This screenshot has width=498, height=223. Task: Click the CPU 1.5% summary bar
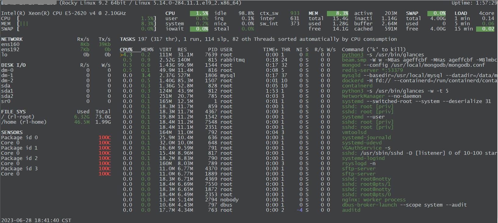[199, 13]
